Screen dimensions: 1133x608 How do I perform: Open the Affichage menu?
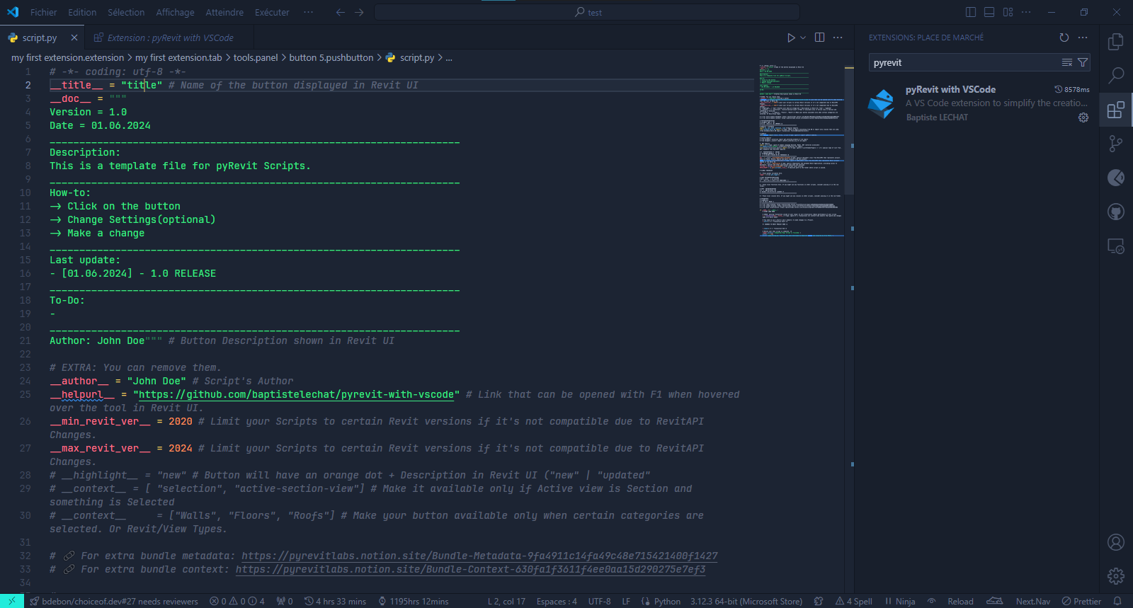[175, 12]
